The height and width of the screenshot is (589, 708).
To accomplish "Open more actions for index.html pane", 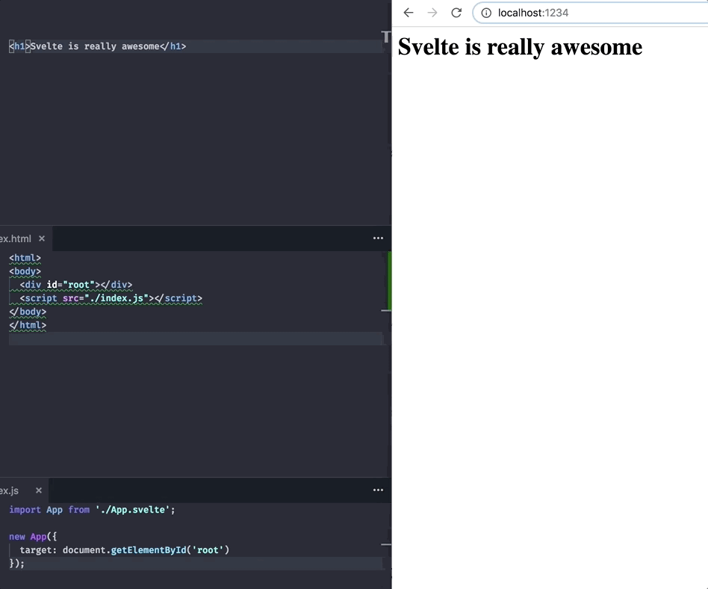I will 378,238.
